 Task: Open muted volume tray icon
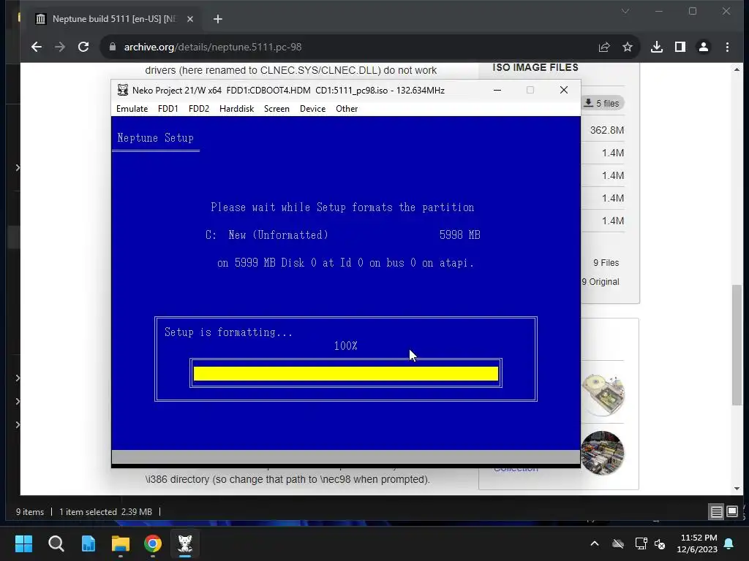coord(660,543)
